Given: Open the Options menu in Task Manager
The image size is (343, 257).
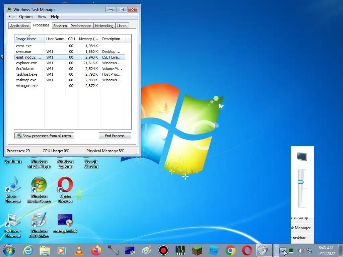Looking at the screenshot, I should 26,17.
